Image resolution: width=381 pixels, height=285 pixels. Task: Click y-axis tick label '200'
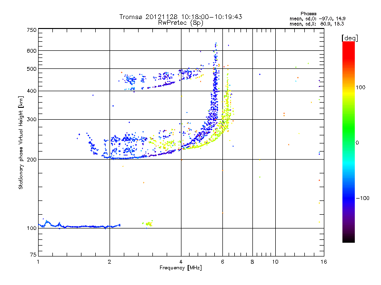click(31, 160)
